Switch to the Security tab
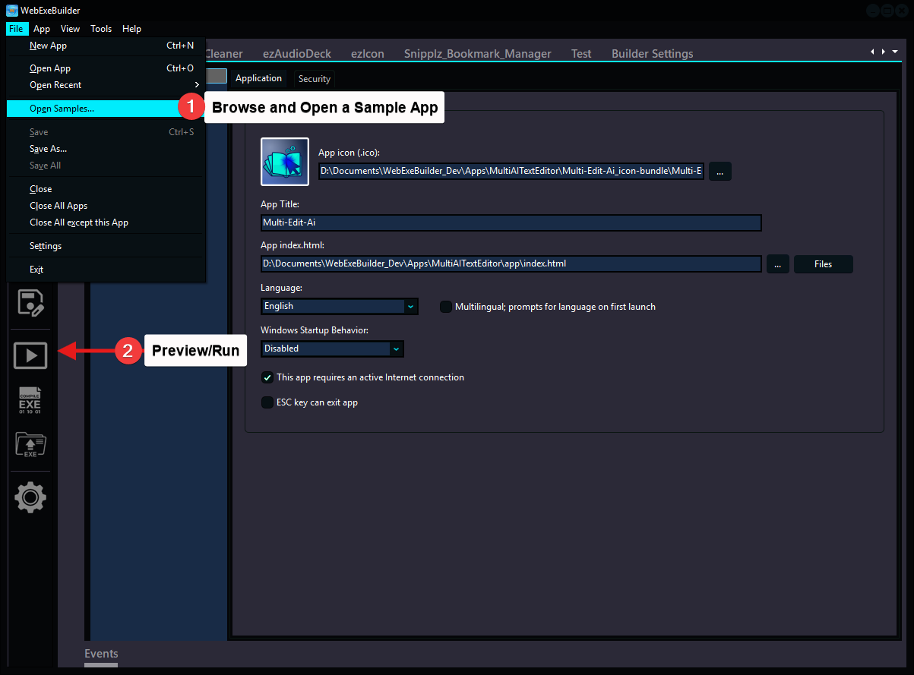The image size is (914, 675). 314,78
